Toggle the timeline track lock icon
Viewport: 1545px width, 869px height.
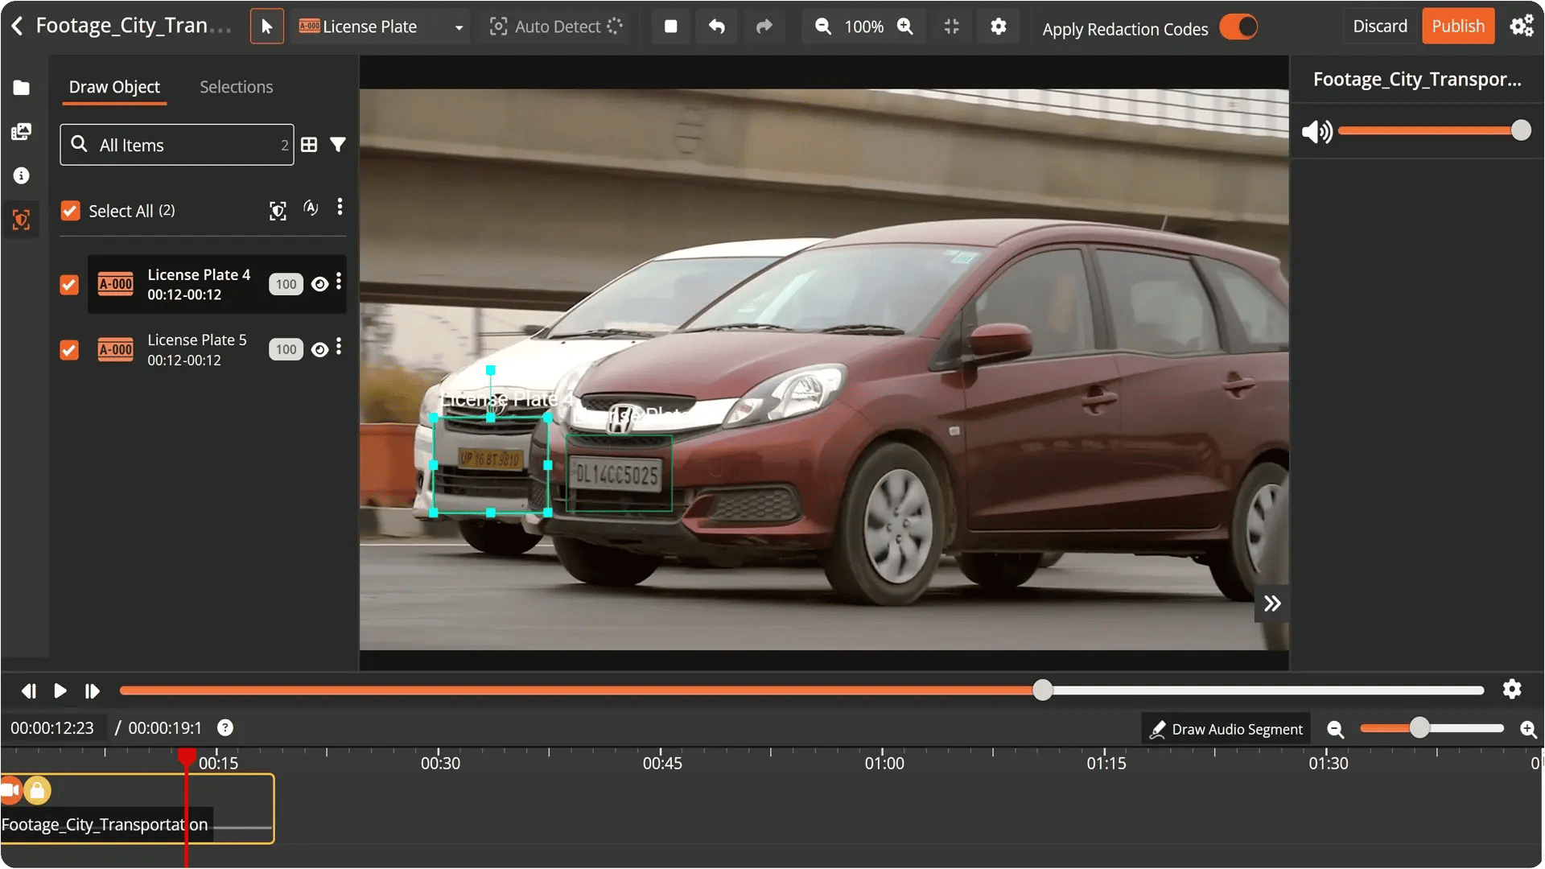pos(37,791)
